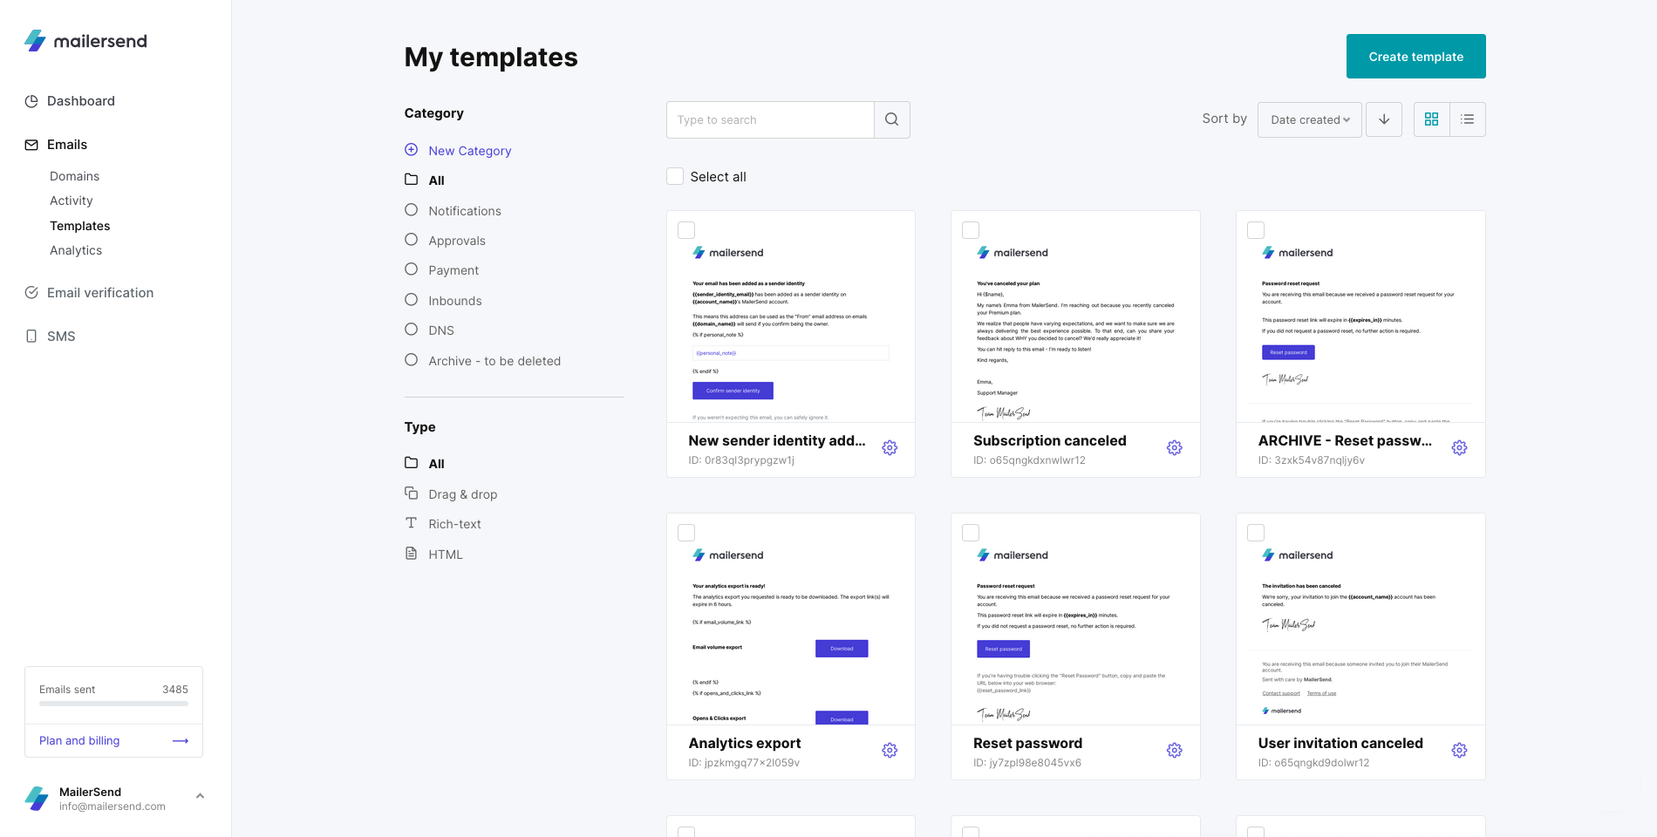Go to Domains page
This screenshot has height=837, width=1657.
coord(74,176)
